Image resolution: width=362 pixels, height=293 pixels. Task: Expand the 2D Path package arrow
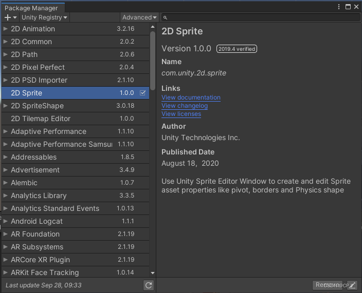(x=5, y=54)
